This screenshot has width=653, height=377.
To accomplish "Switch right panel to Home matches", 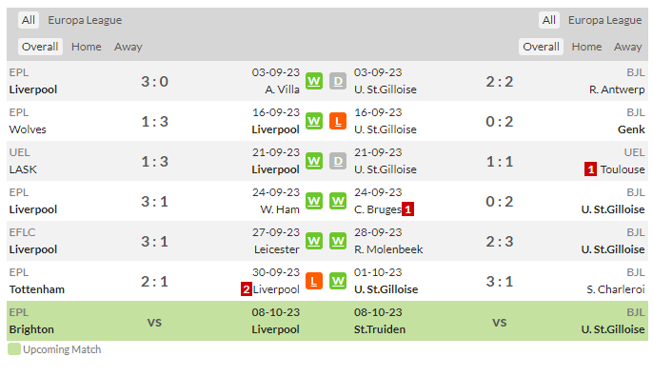I will click(x=586, y=47).
